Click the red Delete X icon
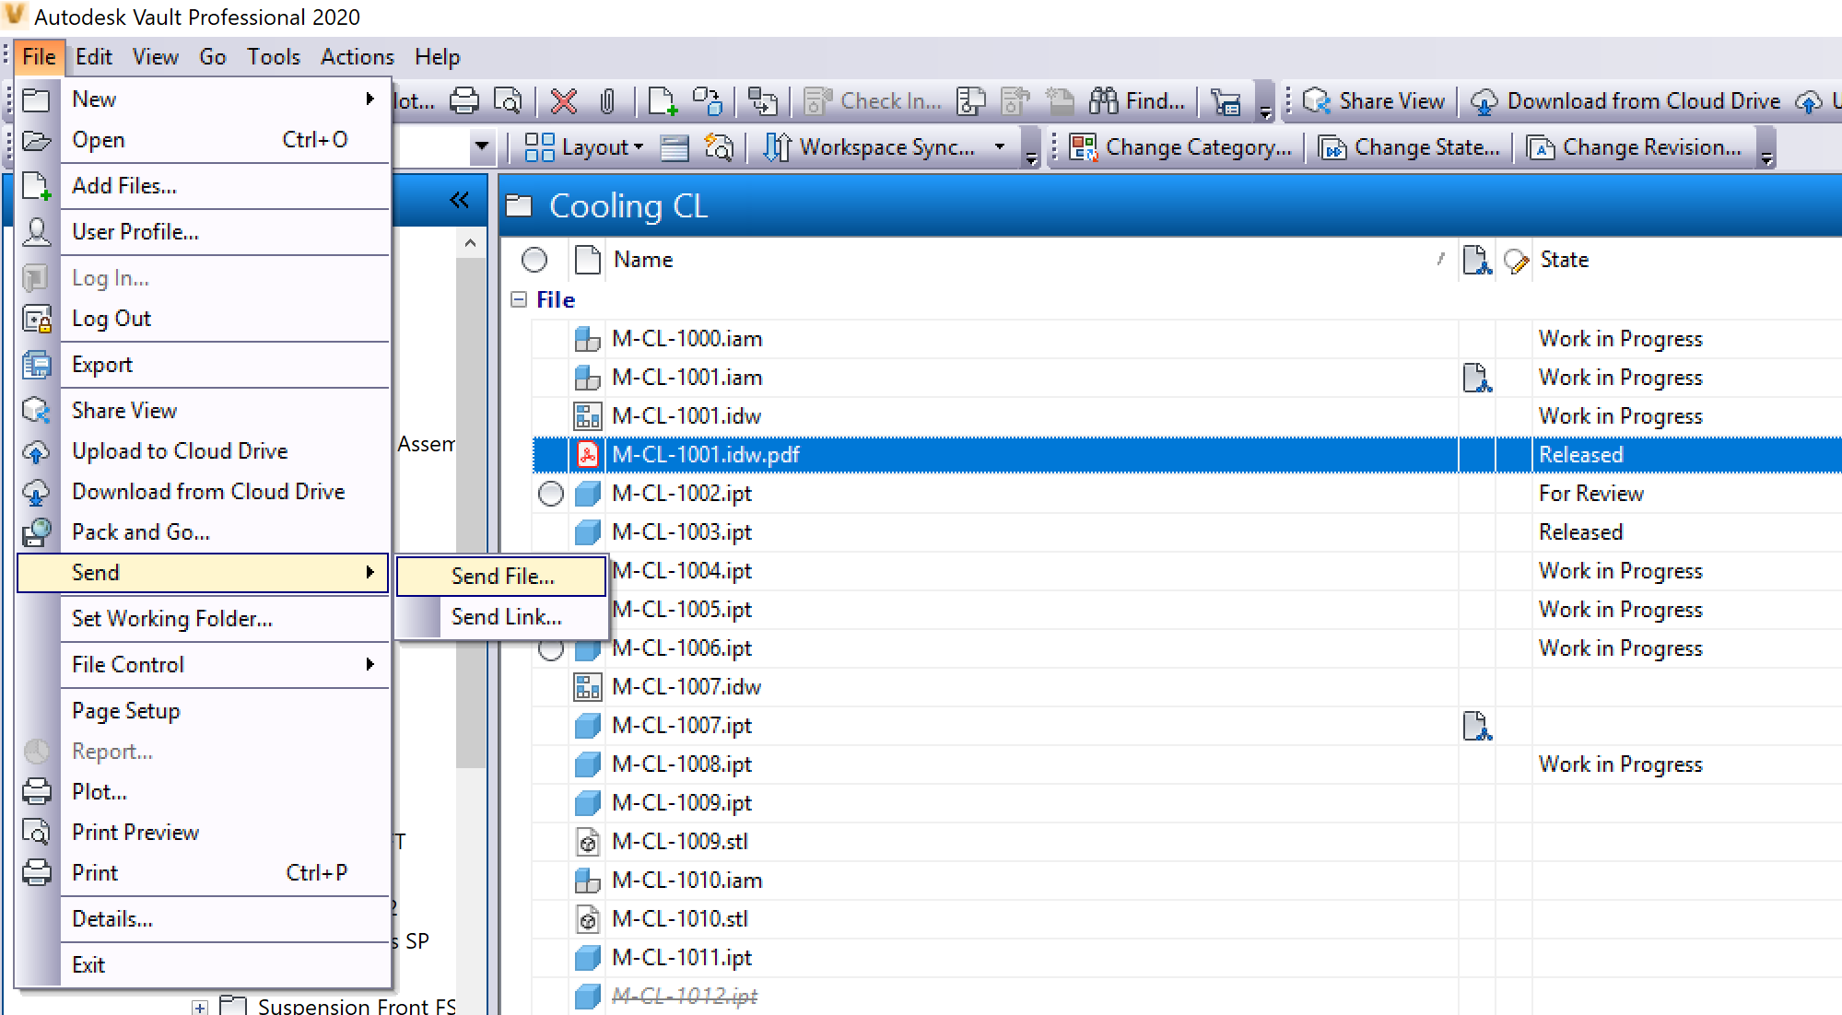This screenshot has width=1842, height=1015. [x=563, y=101]
